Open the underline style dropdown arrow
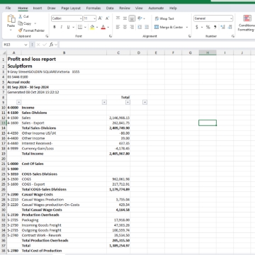Screen dimensions: 255x255 tap(73, 27)
